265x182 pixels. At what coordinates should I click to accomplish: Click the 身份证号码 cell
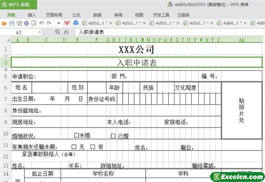click(x=102, y=99)
